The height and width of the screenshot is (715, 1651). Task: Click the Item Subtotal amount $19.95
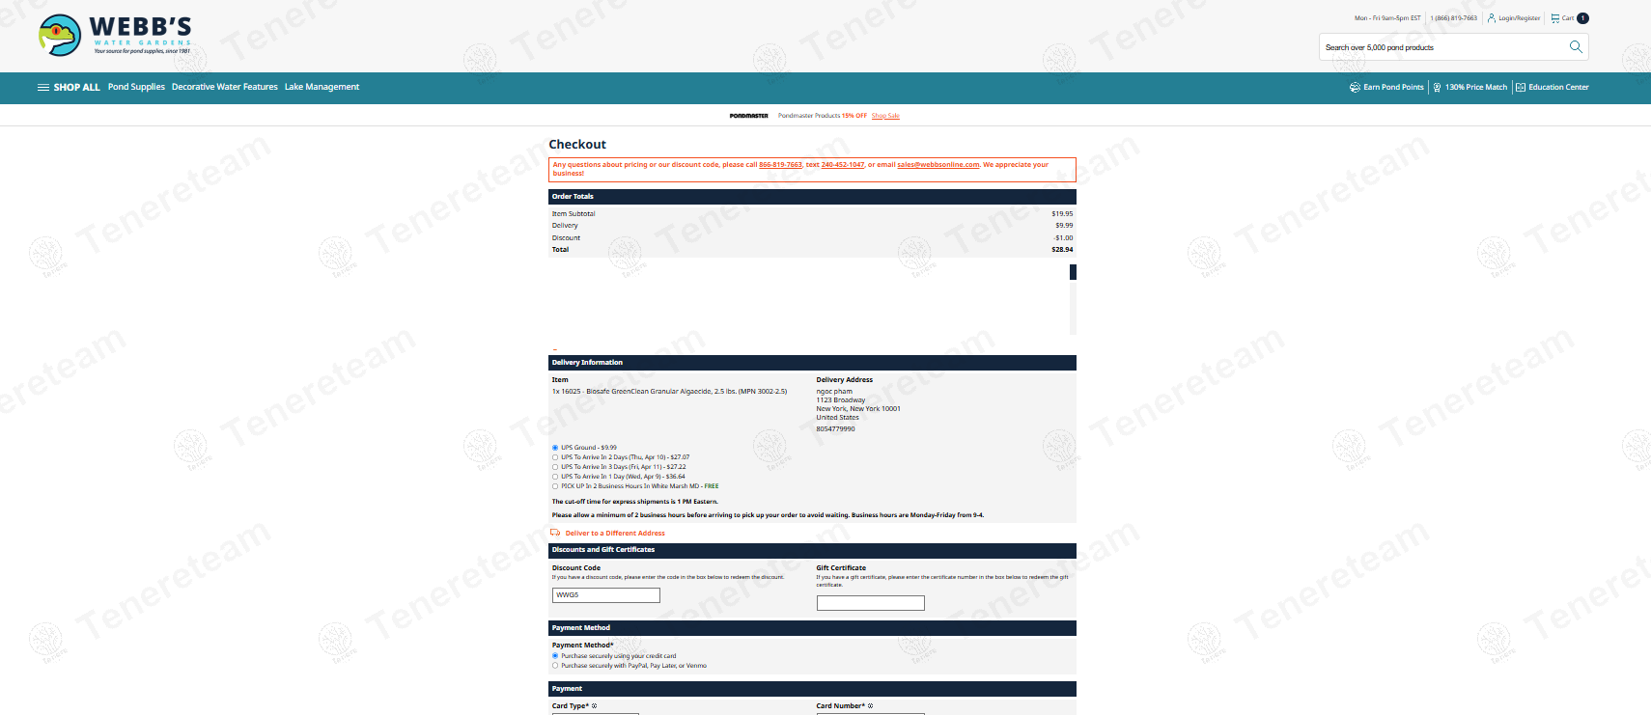point(1062,214)
